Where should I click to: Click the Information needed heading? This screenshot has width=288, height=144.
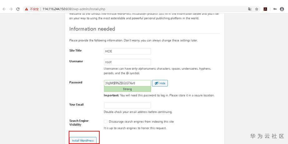point(92,29)
